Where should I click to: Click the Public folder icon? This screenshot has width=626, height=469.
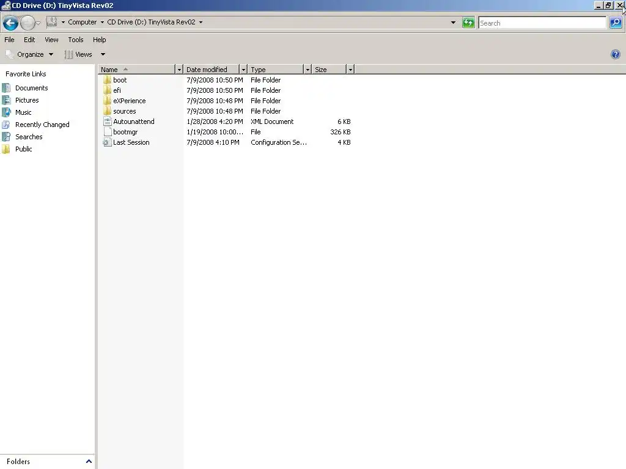[6, 149]
